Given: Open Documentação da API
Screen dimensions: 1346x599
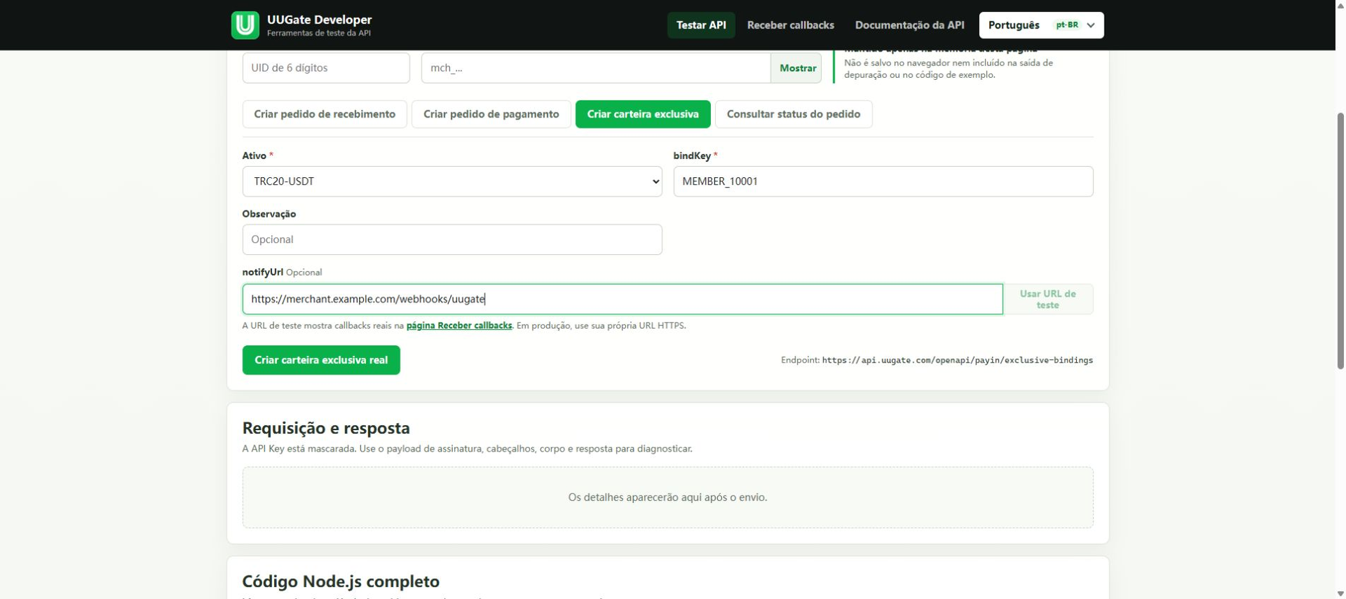Looking at the screenshot, I should coord(909,25).
